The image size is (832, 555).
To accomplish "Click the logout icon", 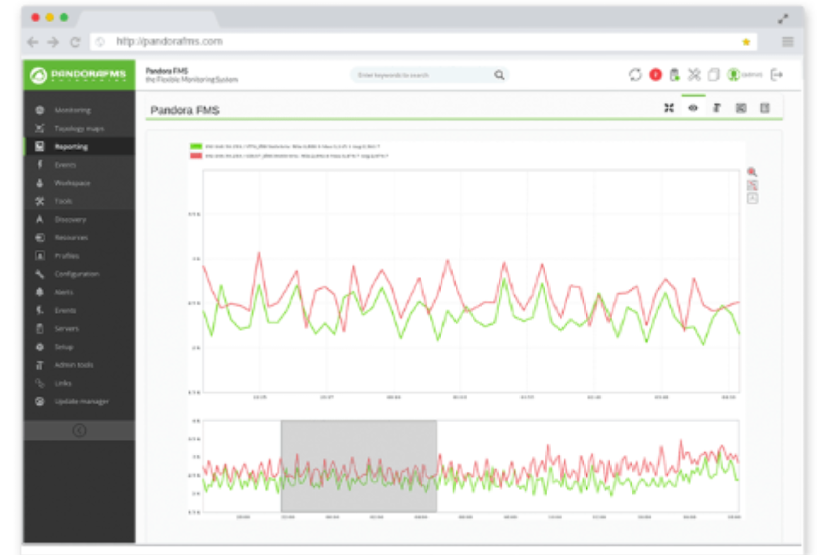I will click(x=776, y=75).
